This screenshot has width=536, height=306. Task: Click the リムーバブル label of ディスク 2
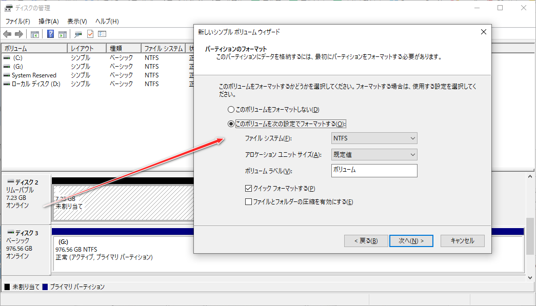pos(20,190)
